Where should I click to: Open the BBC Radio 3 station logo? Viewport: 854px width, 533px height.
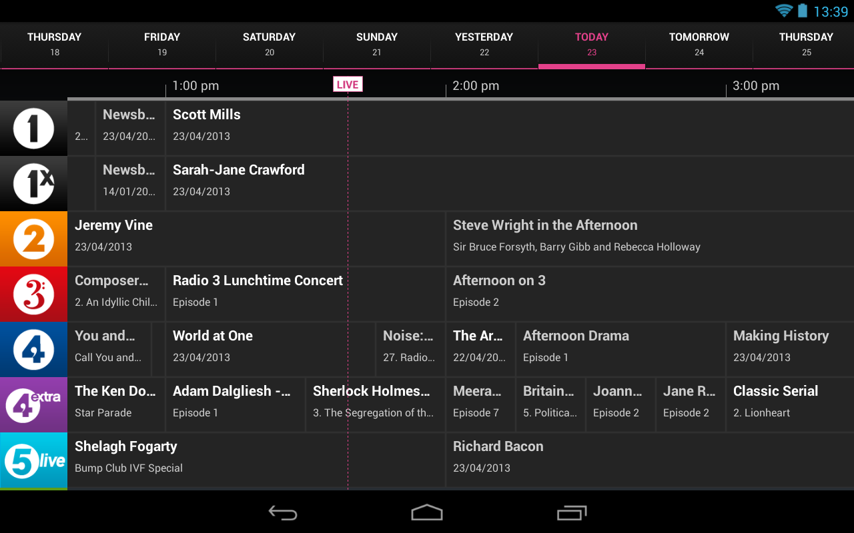pos(33,294)
